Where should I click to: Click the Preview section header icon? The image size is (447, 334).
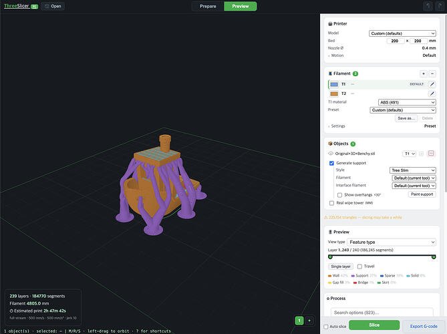tap(330, 232)
